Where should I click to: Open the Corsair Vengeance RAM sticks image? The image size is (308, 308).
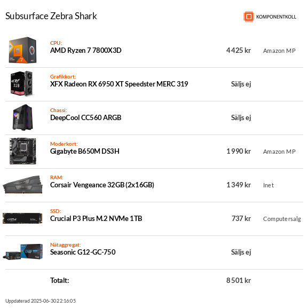(22, 185)
